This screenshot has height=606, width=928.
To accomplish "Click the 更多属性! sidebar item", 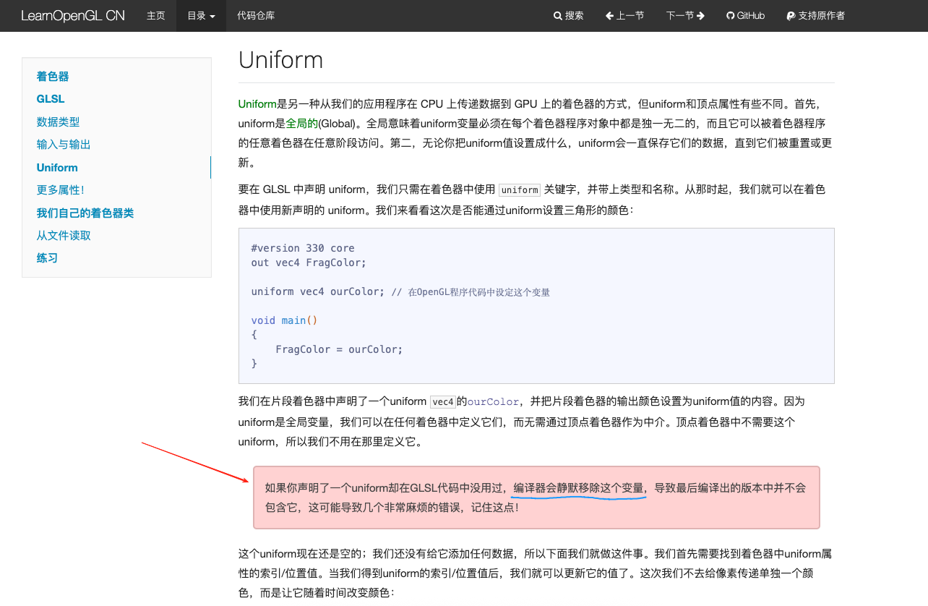I will pyautogui.click(x=60, y=189).
